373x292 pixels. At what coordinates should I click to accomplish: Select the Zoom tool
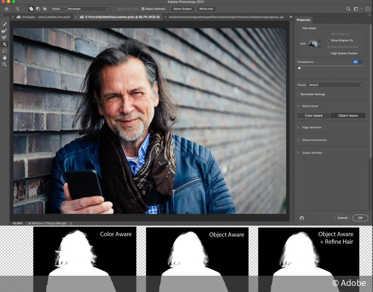[x=4, y=64]
